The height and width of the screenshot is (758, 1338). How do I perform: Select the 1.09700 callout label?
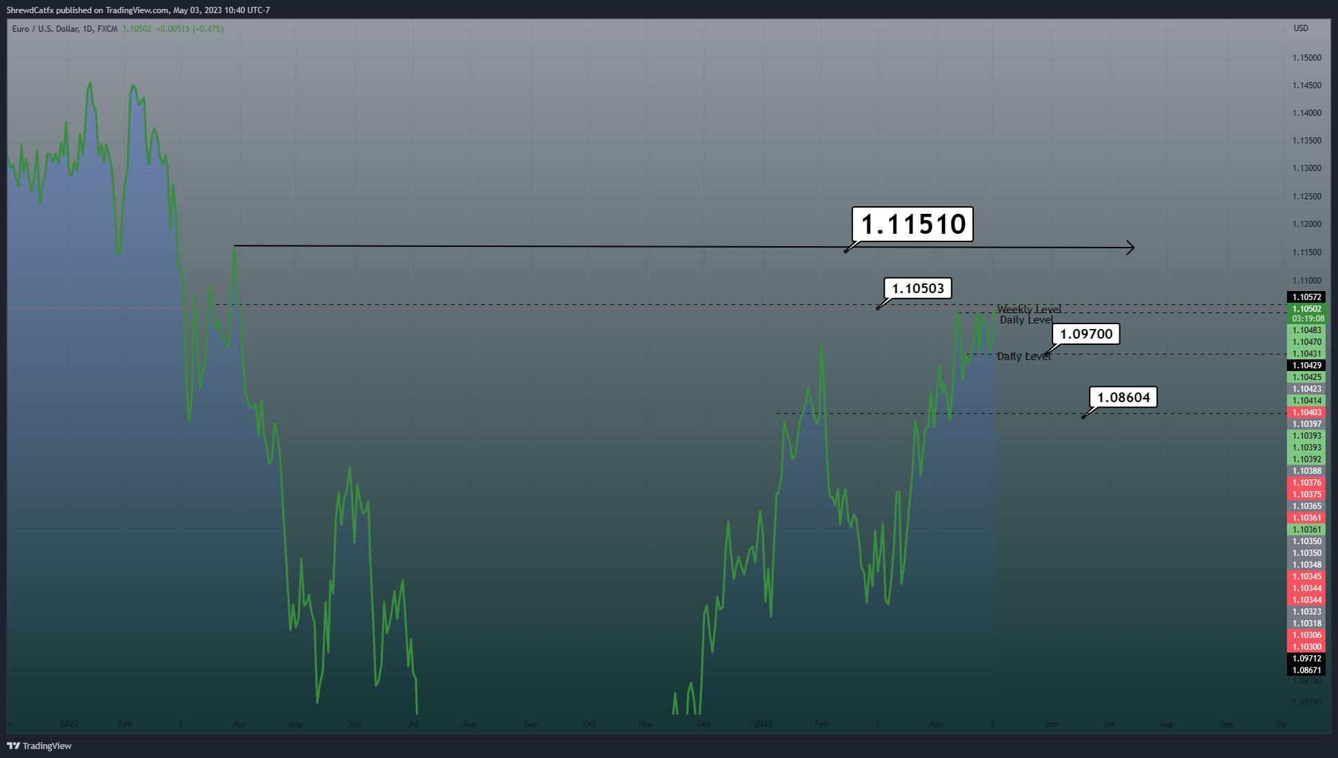[x=1086, y=334]
